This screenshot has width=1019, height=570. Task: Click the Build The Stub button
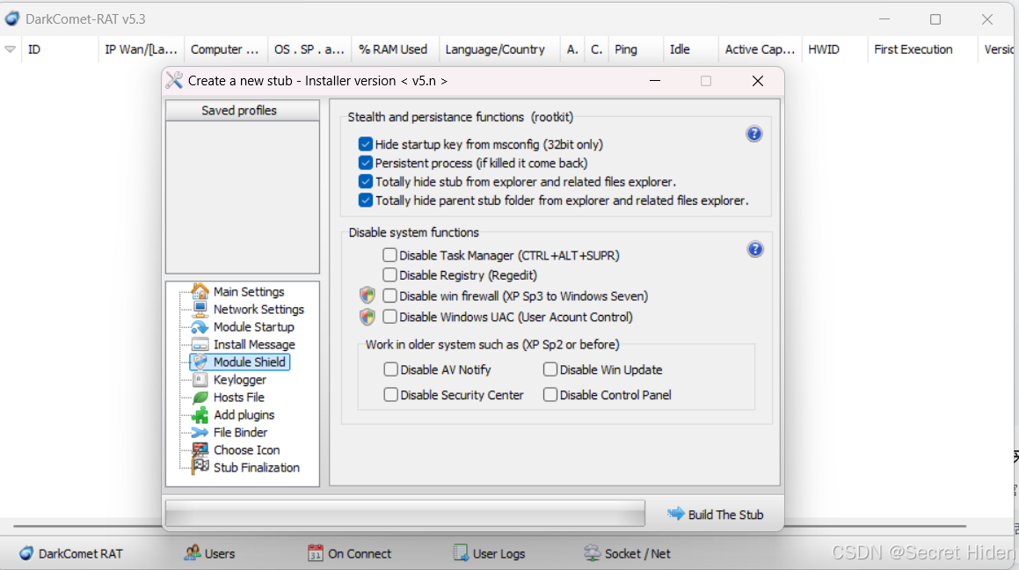(715, 514)
